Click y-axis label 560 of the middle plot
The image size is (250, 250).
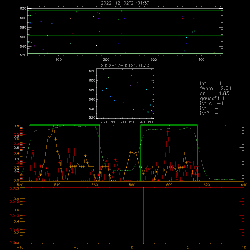pyautogui.click(x=92, y=99)
